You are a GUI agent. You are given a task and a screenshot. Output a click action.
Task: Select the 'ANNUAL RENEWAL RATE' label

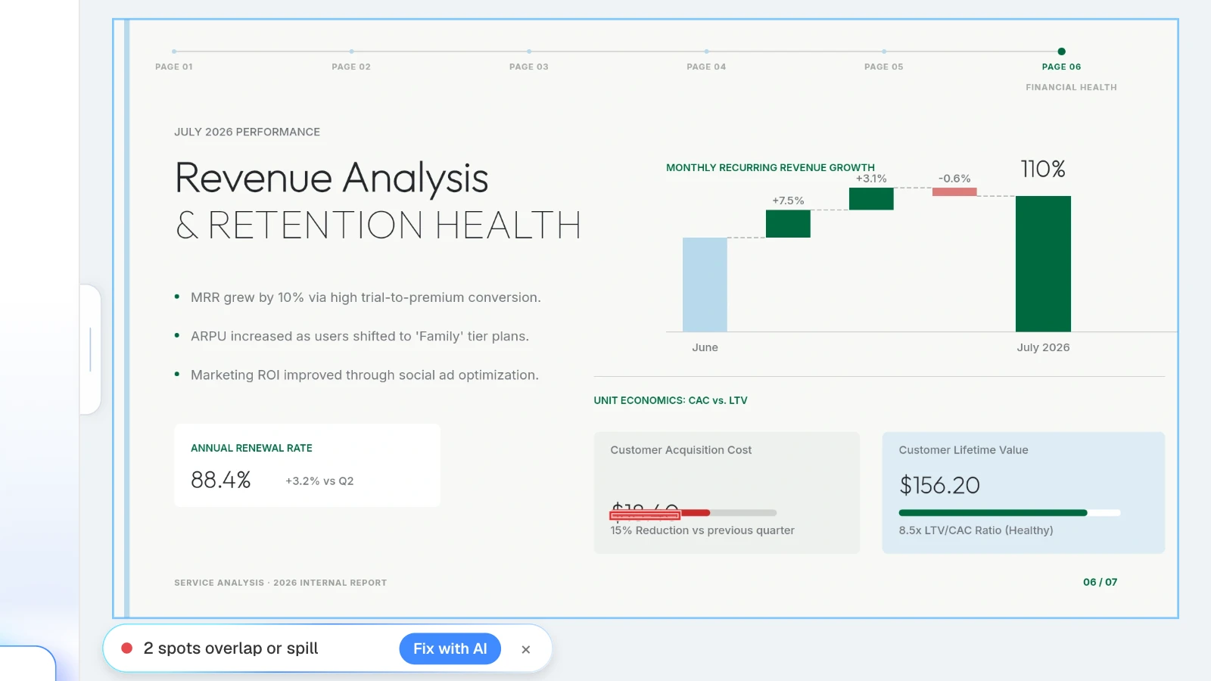click(251, 448)
